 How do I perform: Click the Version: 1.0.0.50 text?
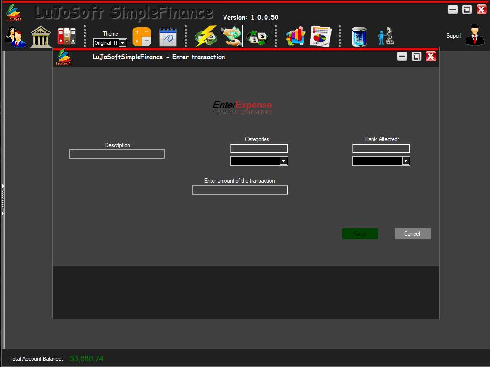[x=251, y=18]
